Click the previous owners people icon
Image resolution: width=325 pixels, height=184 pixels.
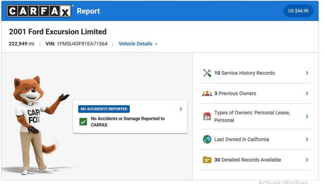tap(207, 94)
